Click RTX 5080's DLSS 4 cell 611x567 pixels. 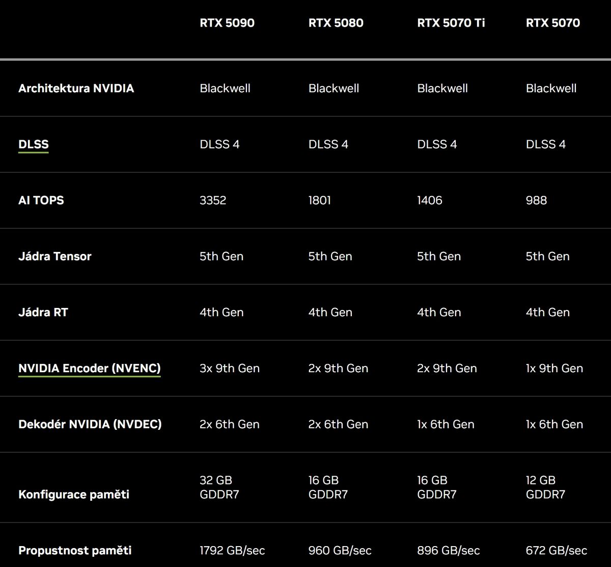[x=328, y=144]
